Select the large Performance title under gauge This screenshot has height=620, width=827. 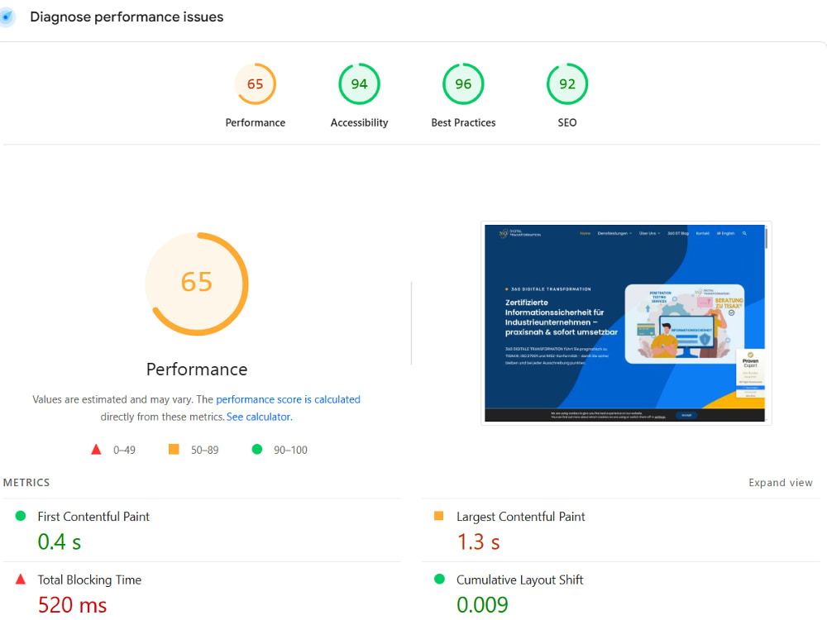[x=197, y=369]
